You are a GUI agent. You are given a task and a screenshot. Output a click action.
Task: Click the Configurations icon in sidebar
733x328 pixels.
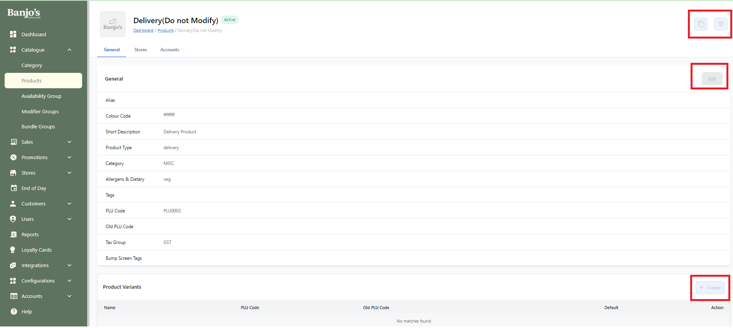coord(13,281)
